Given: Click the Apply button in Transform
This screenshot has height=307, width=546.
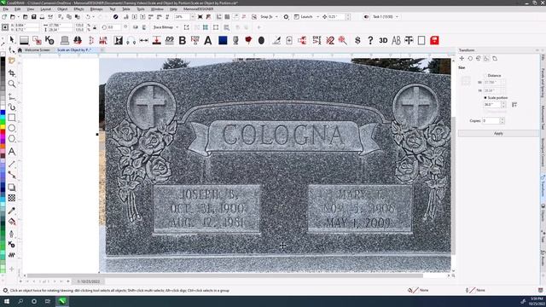Looking at the screenshot, I should tap(498, 133).
